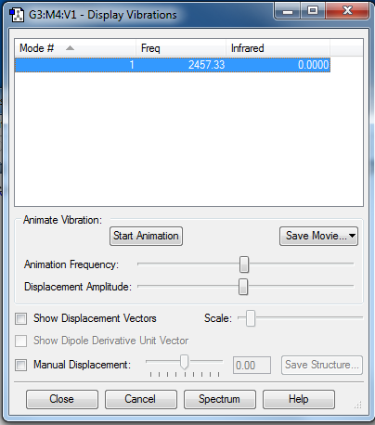The height and width of the screenshot is (425, 375).
Task: Click the resize grip in bottom corner
Action: tap(358, 405)
